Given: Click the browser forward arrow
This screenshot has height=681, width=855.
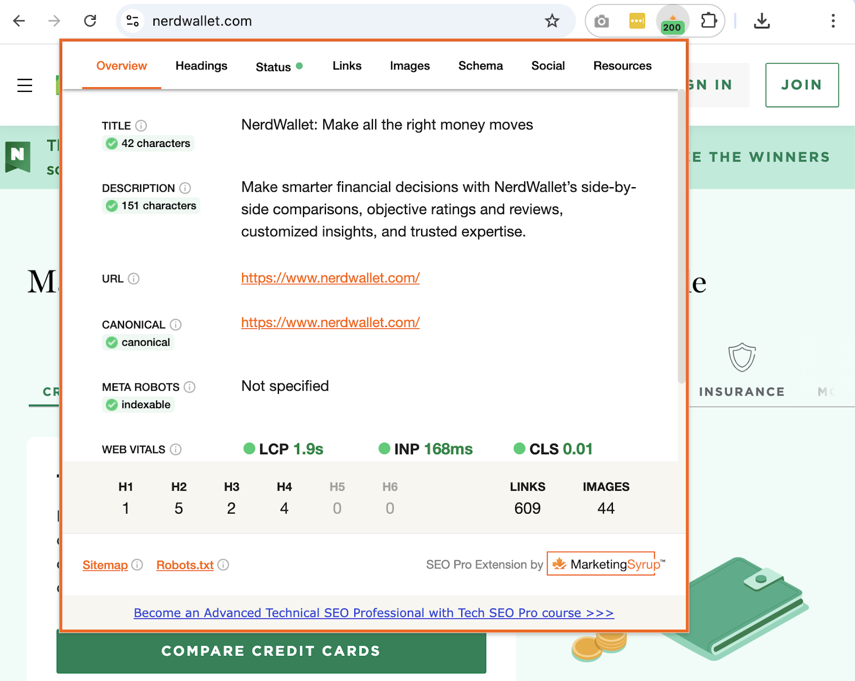Looking at the screenshot, I should pos(54,21).
